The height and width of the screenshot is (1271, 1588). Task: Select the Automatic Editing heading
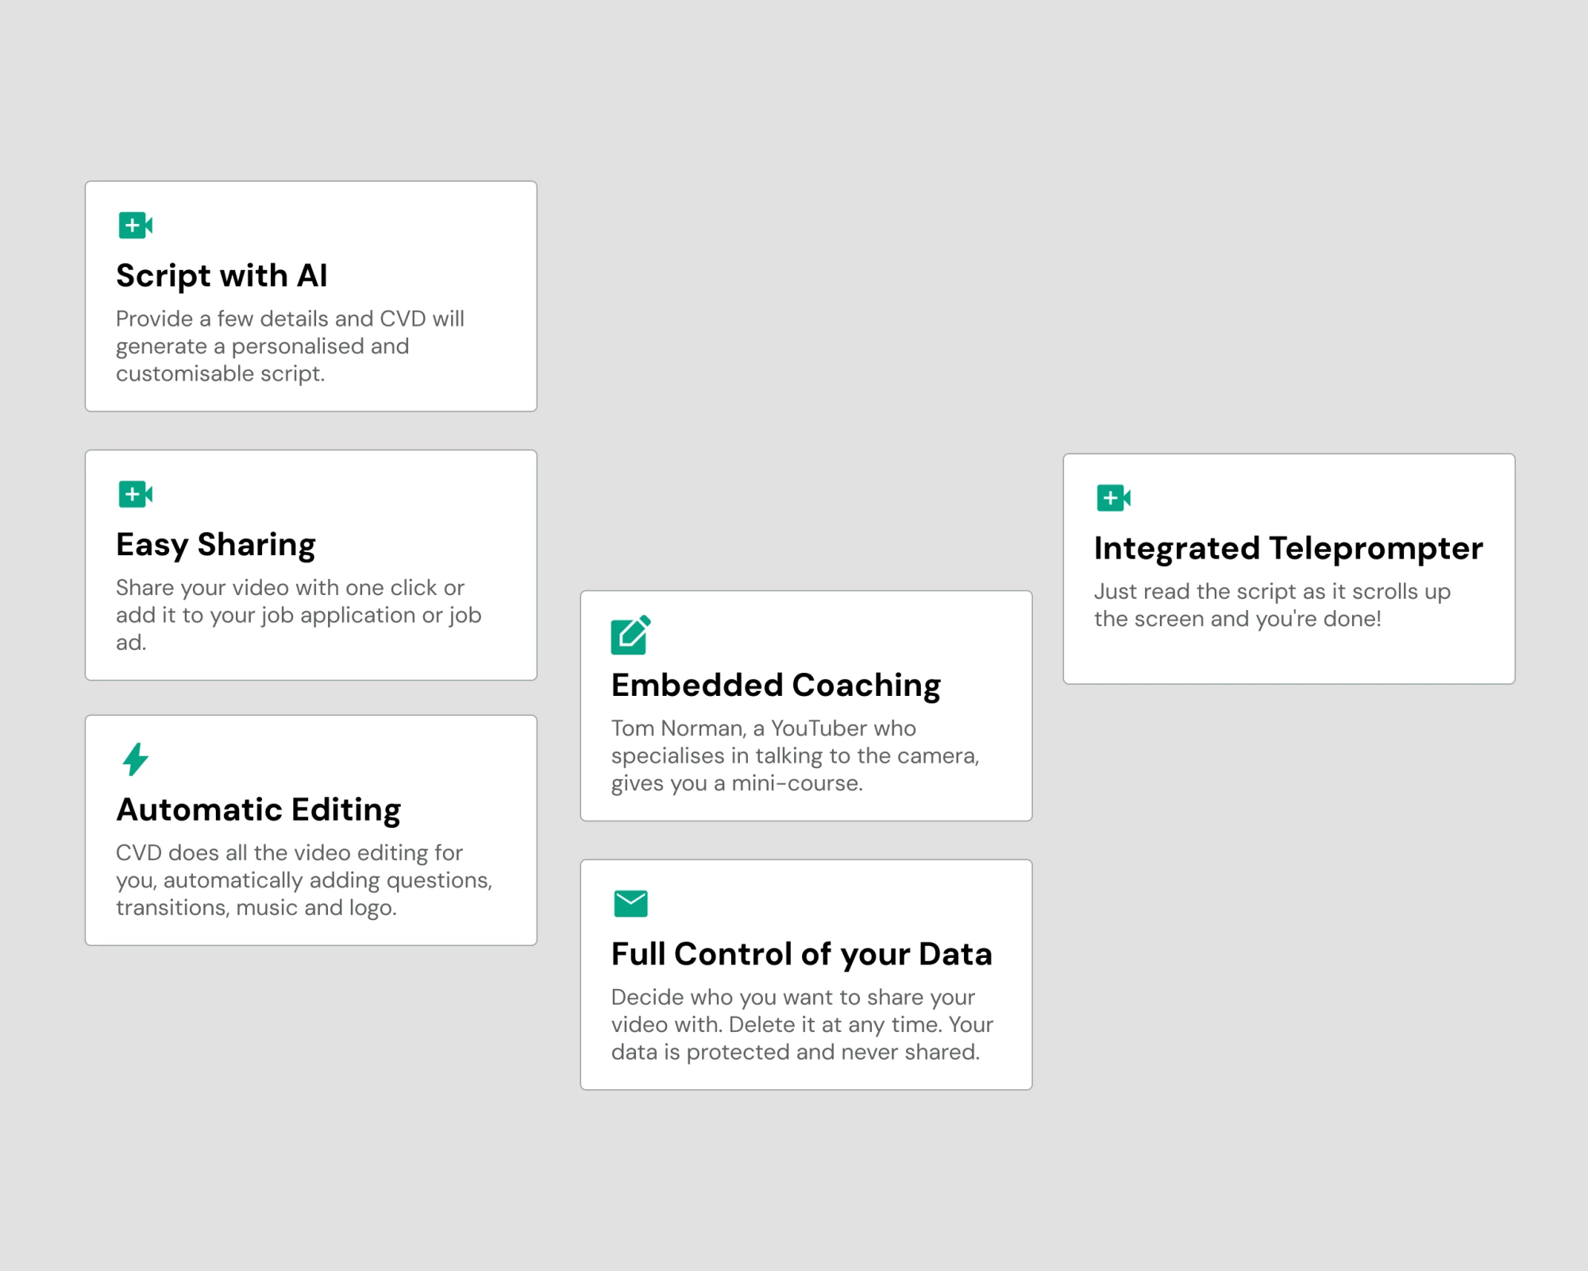(259, 810)
